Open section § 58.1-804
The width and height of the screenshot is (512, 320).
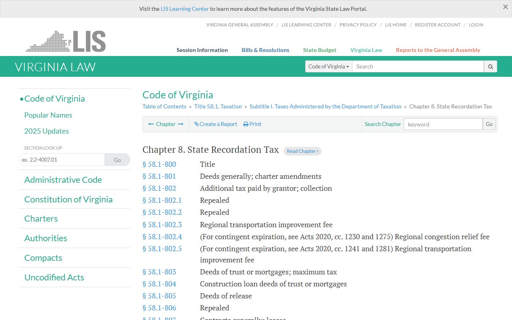tap(159, 284)
